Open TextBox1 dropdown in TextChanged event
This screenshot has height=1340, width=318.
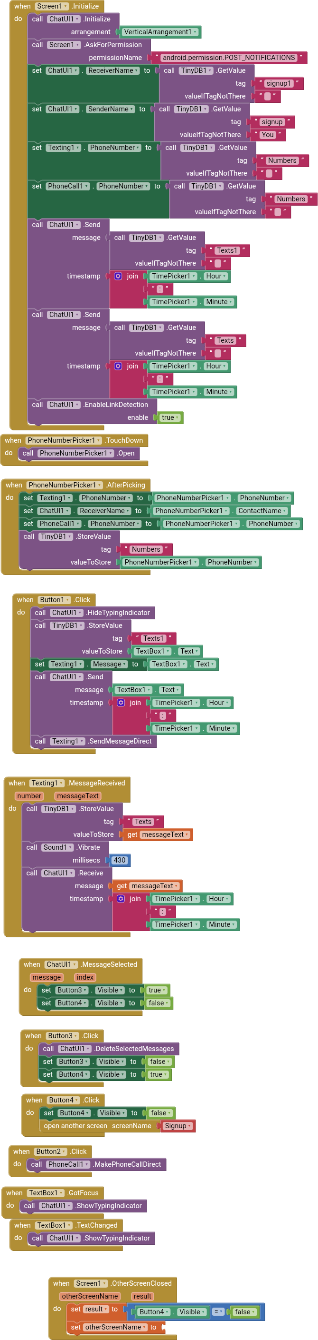54,1225
